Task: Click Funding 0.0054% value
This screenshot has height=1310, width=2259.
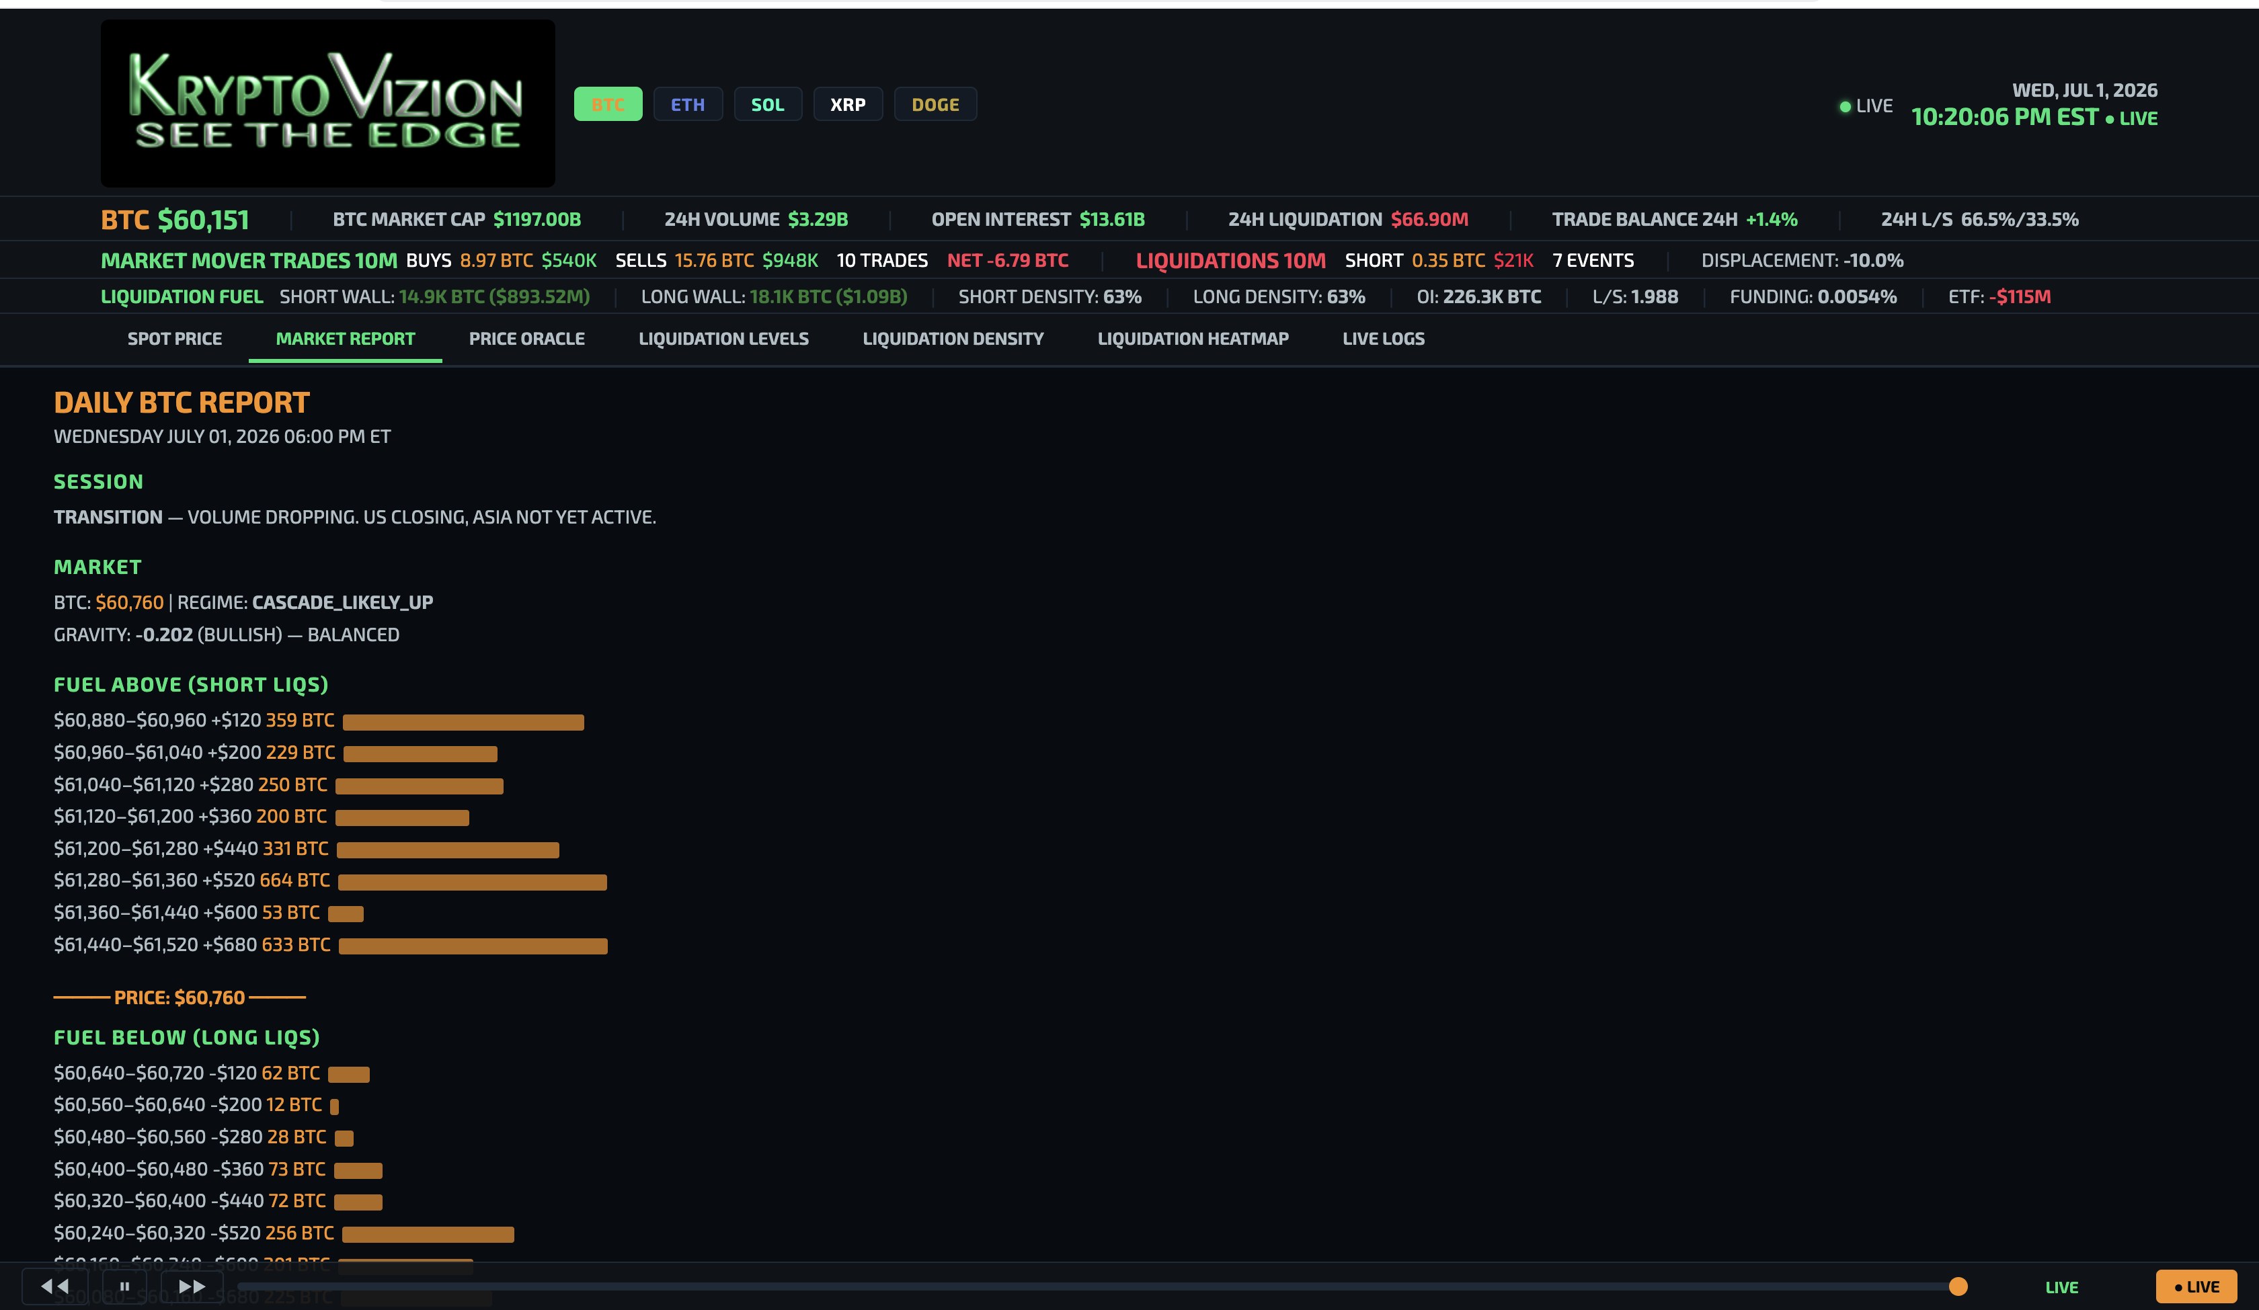Action: click(x=1856, y=296)
